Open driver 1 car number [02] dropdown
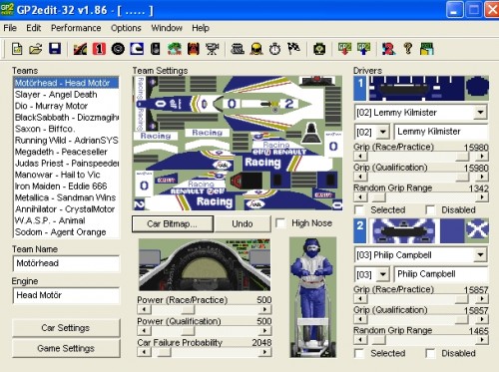This screenshot has width=499, height=372. coord(383,132)
